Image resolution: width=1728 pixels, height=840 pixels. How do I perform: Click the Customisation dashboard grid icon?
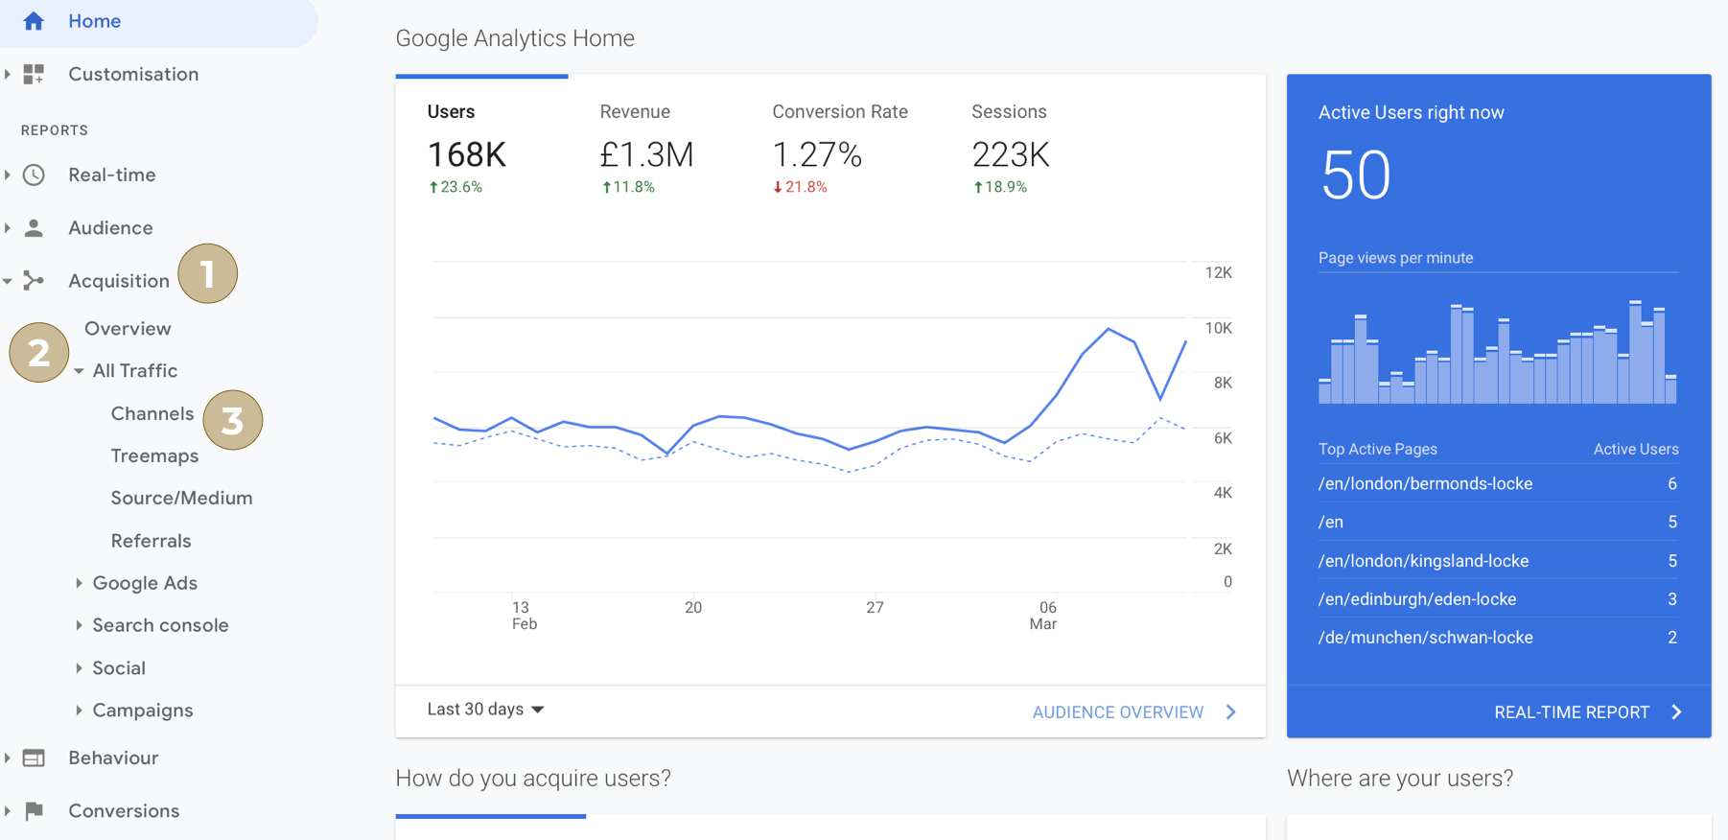tap(34, 74)
